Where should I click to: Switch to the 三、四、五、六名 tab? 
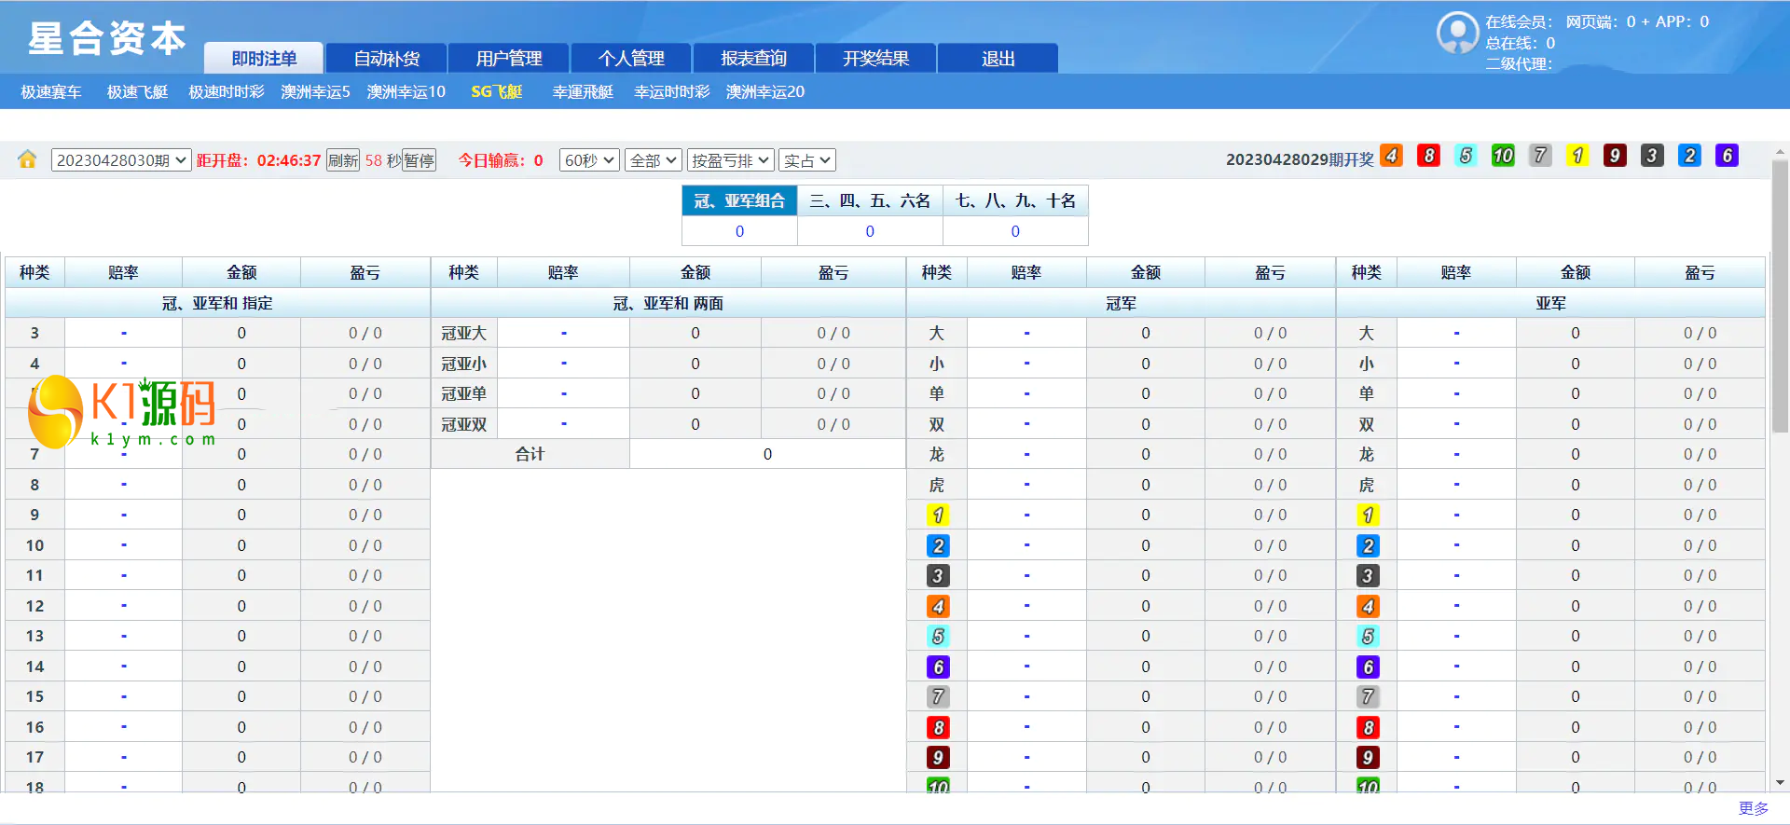[869, 200]
